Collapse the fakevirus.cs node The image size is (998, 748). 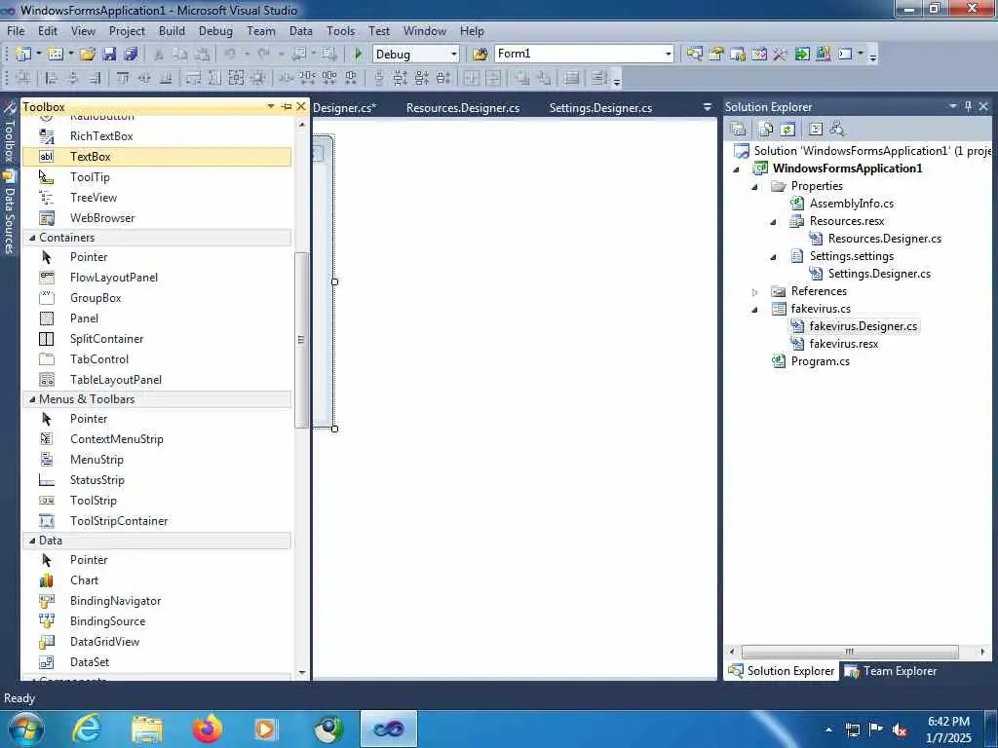(755, 310)
